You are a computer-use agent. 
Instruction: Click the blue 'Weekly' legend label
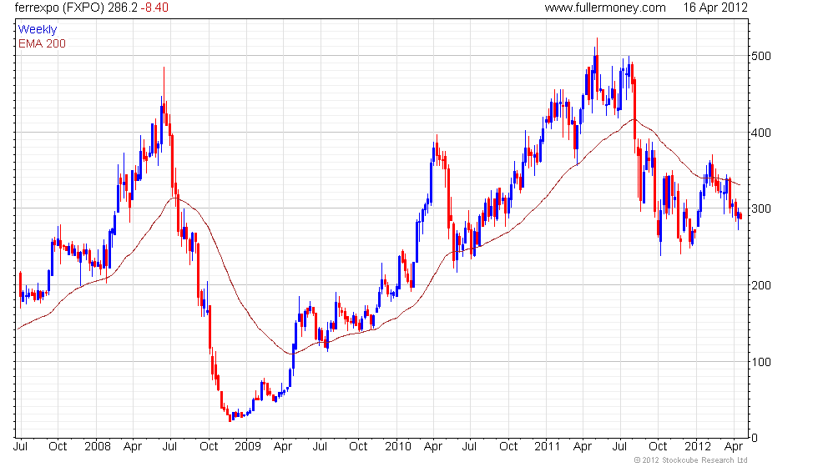pos(38,30)
